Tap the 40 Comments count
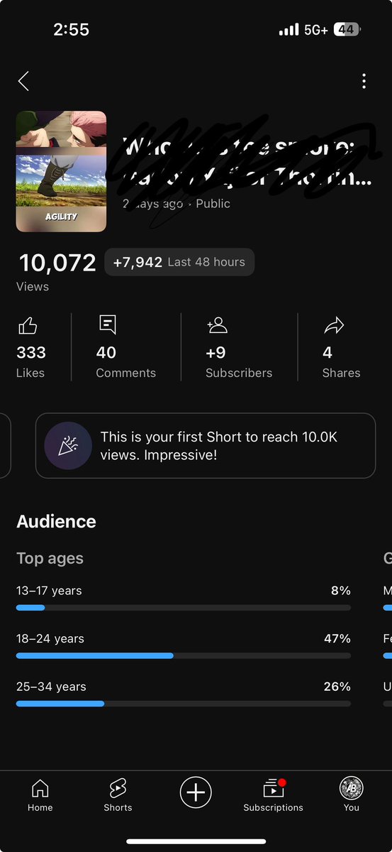Screen dimensions: 392x852 pos(106,353)
